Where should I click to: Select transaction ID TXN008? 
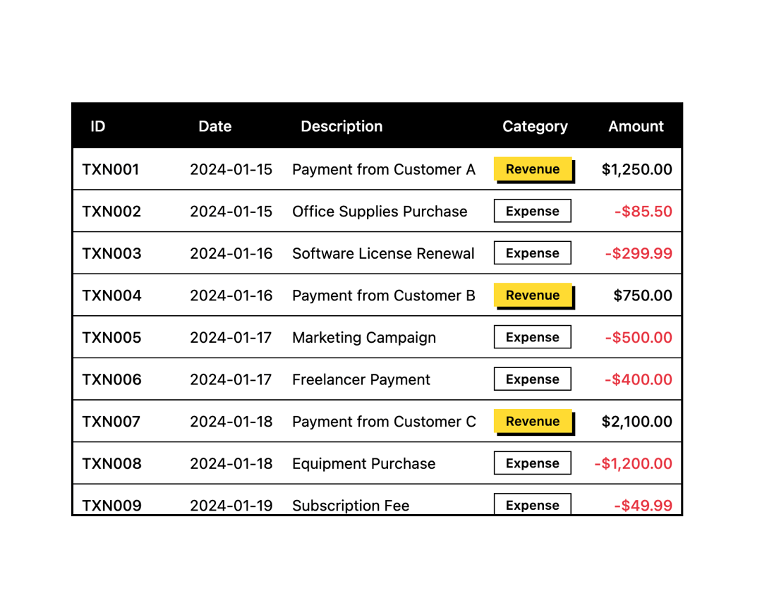tap(111, 463)
